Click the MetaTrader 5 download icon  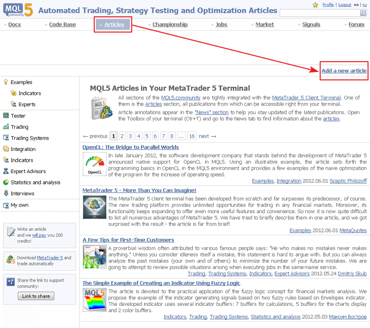pyautogui.click(x=11, y=259)
